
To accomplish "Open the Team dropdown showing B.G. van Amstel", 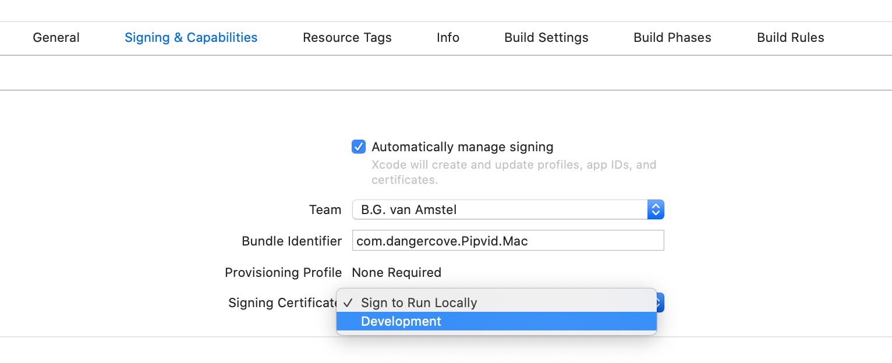I will coord(500,210).
